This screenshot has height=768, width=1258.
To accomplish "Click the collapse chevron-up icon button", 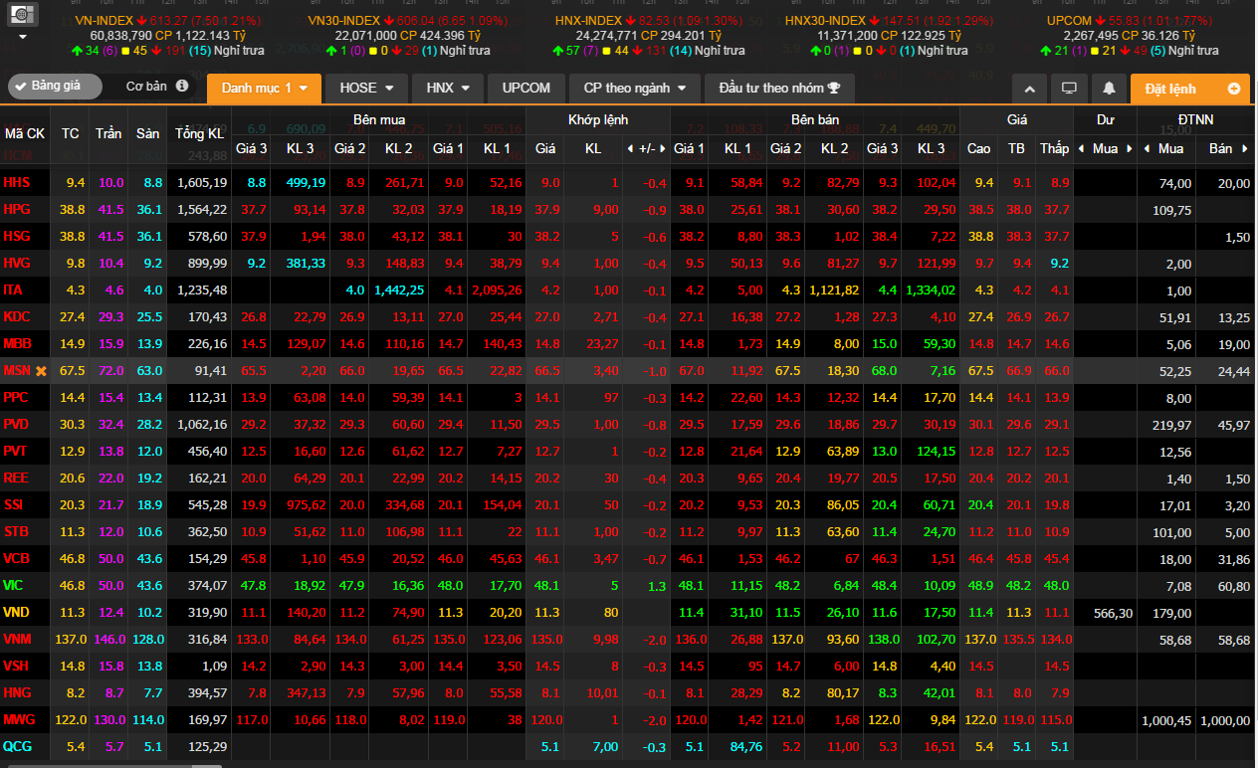I will click(1029, 89).
